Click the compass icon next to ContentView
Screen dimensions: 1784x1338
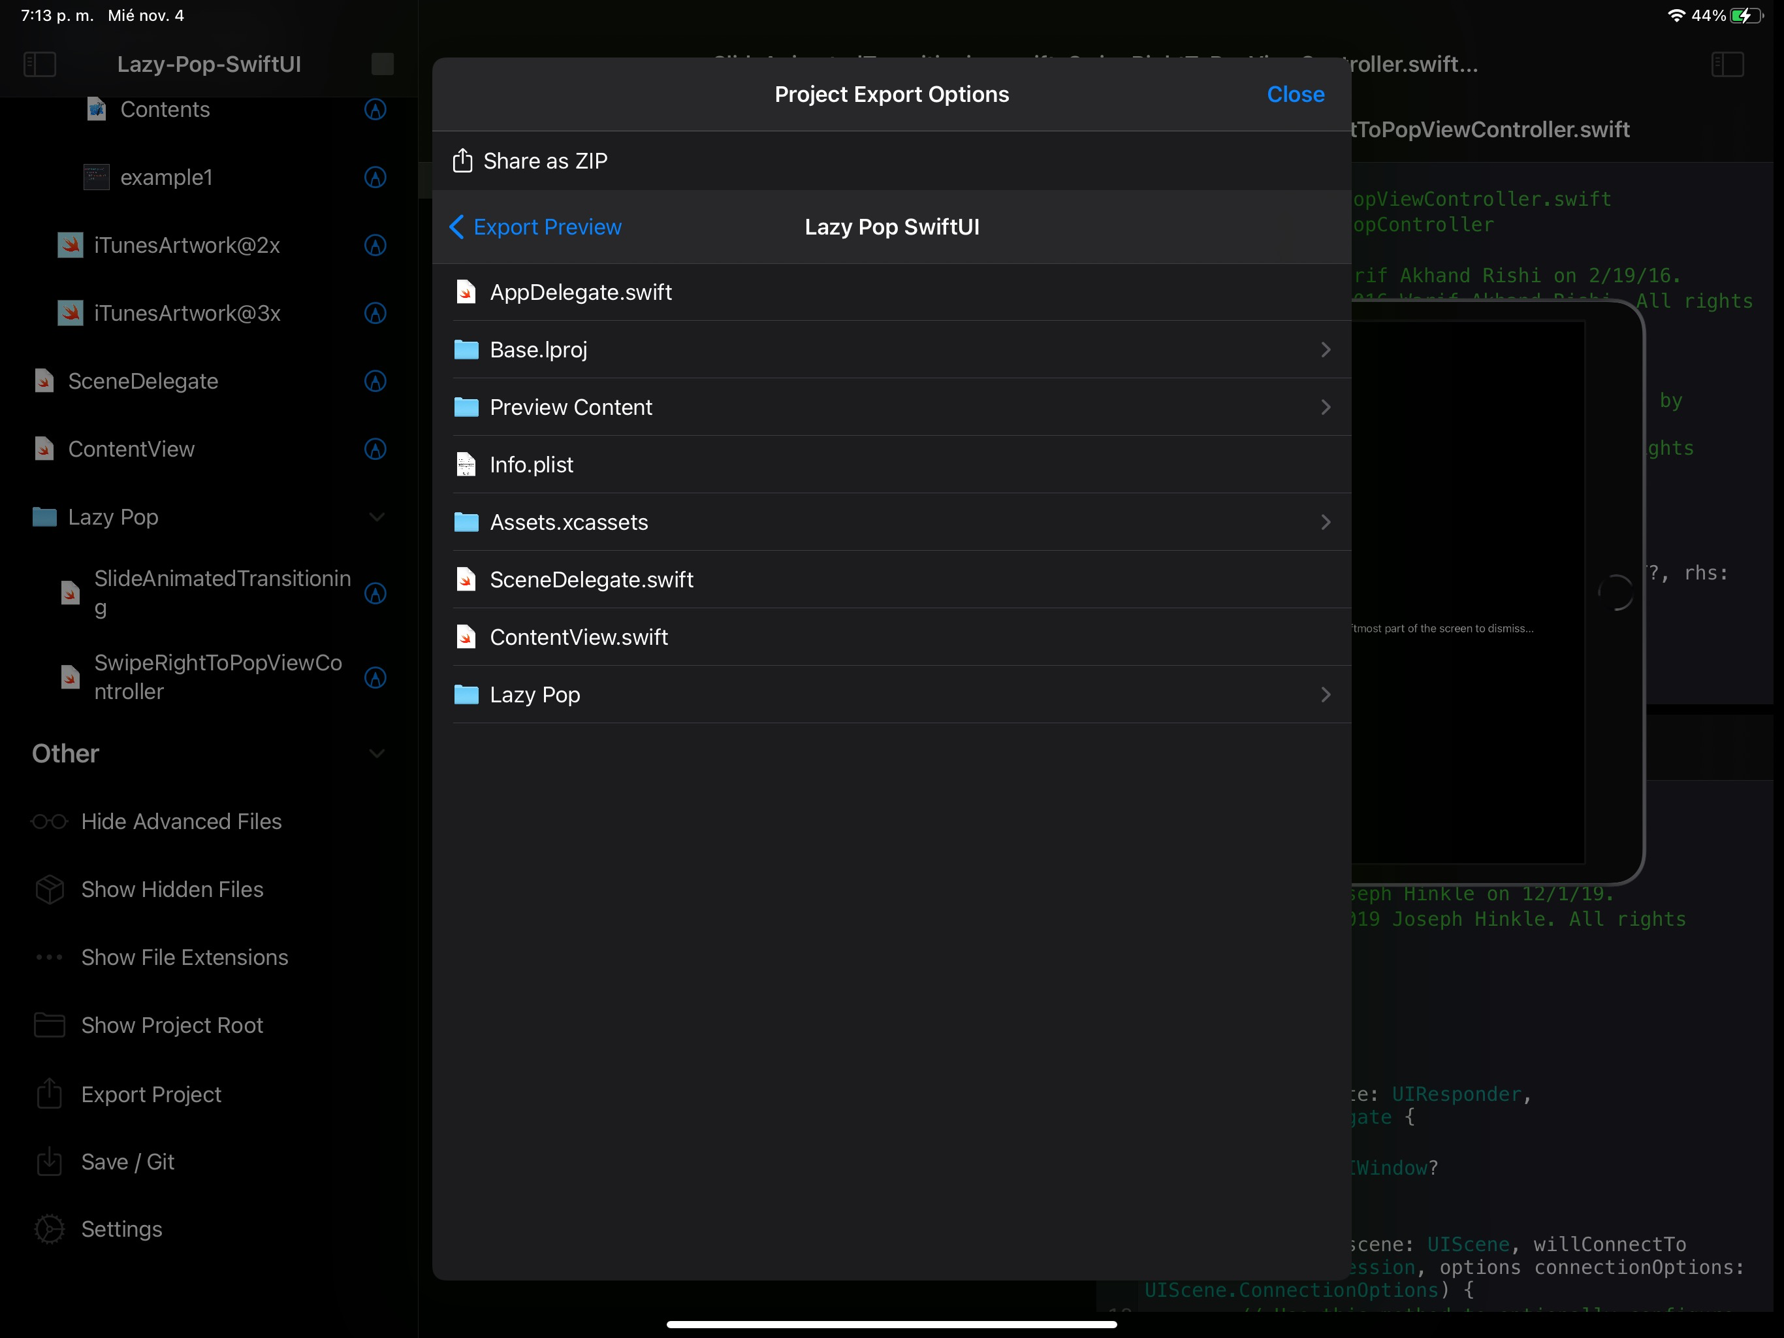tap(375, 449)
